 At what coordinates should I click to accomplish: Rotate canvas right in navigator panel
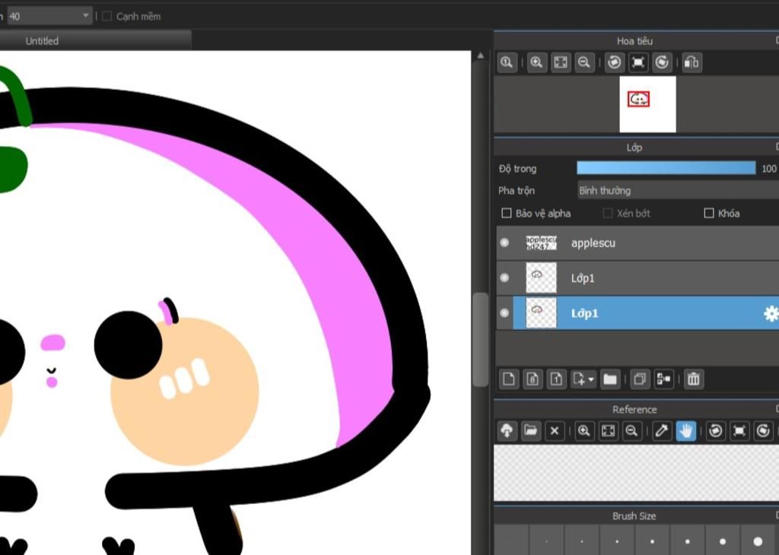pyautogui.click(x=662, y=62)
